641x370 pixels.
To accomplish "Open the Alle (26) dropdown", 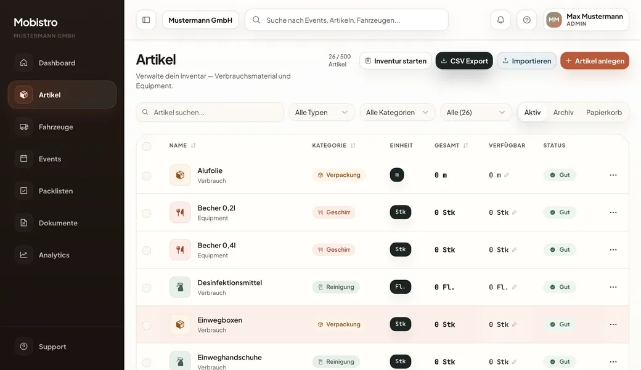I will tap(476, 112).
